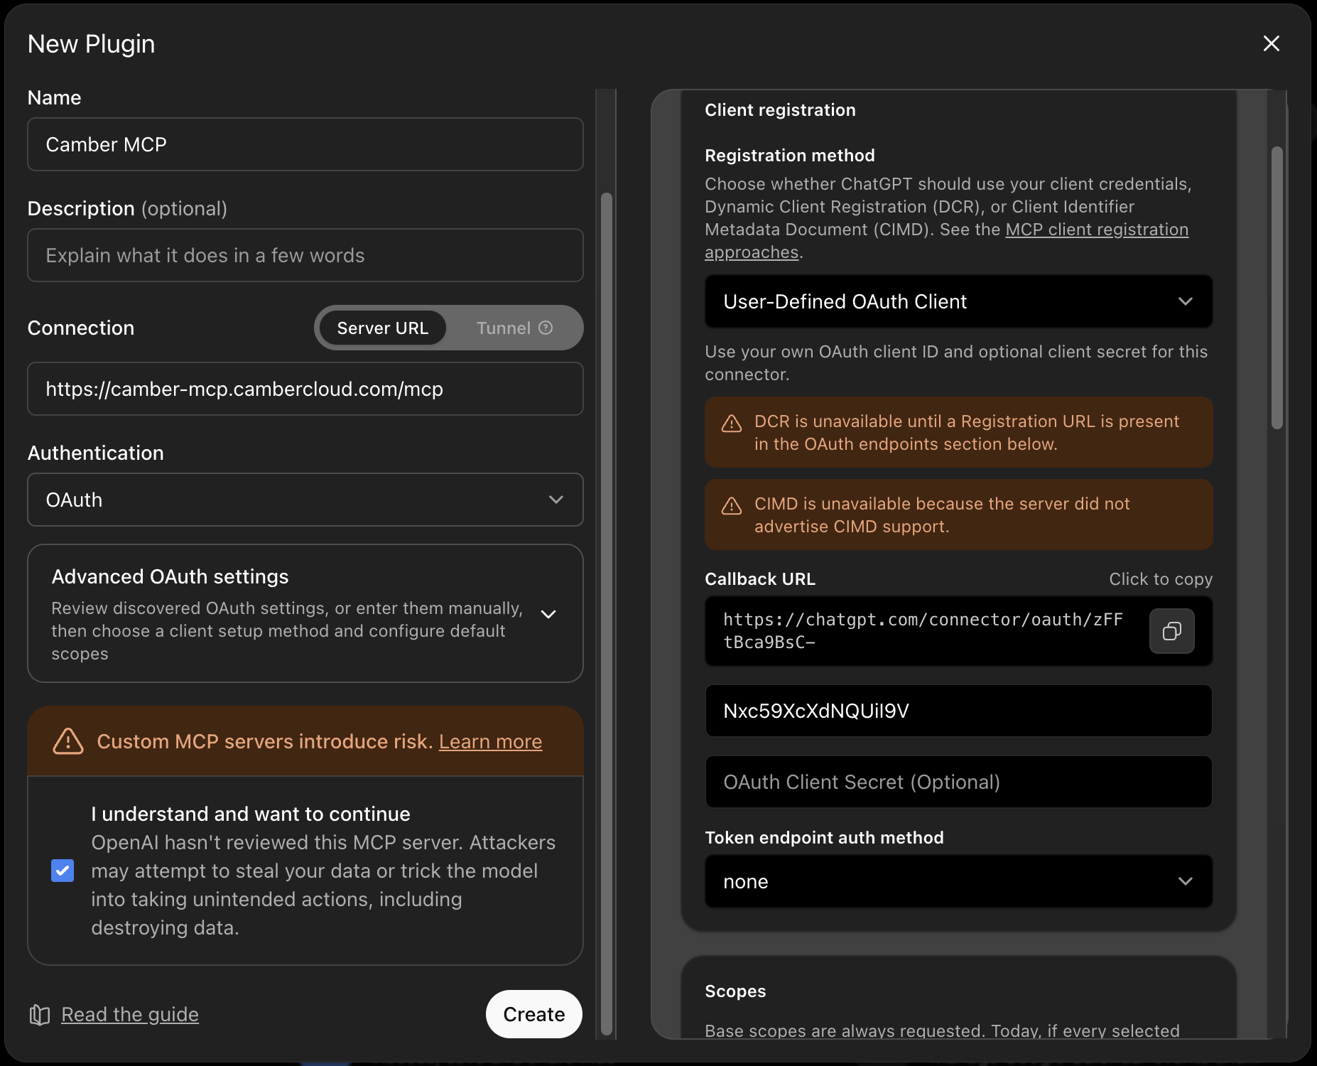Image resolution: width=1317 pixels, height=1066 pixels.
Task: Open the Authentication OAuth dropdown
Action: tap(305, 500)
